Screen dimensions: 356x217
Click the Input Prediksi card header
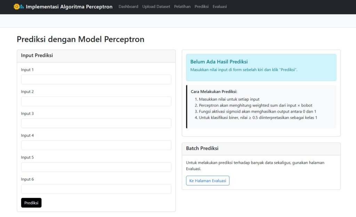pyautogui.click(x=96, y=56)
